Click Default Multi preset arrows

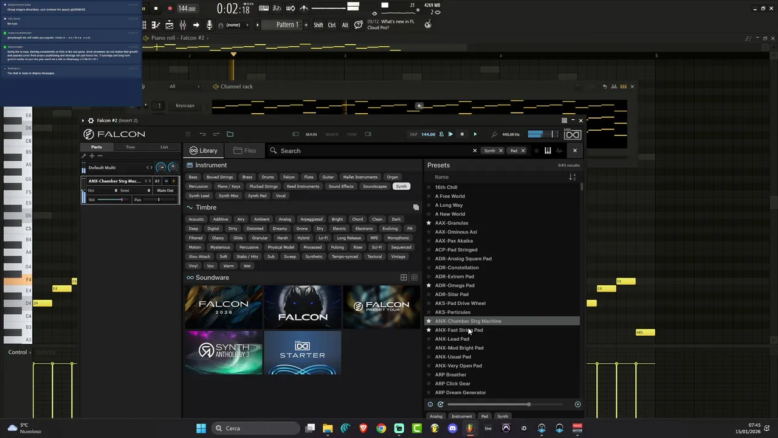(150, 168)
